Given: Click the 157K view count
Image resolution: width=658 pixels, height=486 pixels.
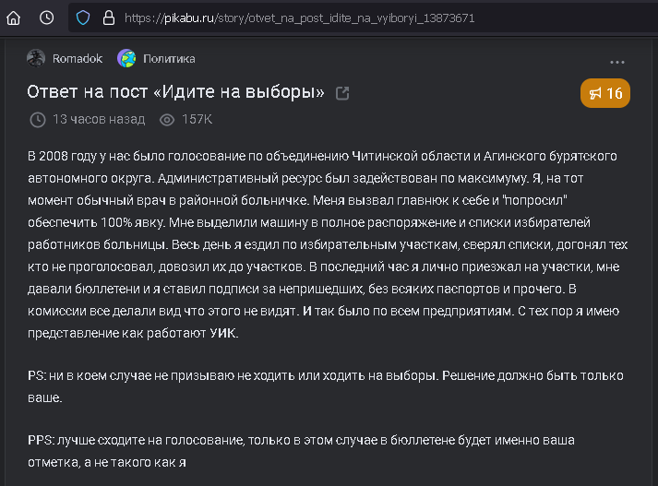Looking at the screenshot, I should [x=197, y=120].
